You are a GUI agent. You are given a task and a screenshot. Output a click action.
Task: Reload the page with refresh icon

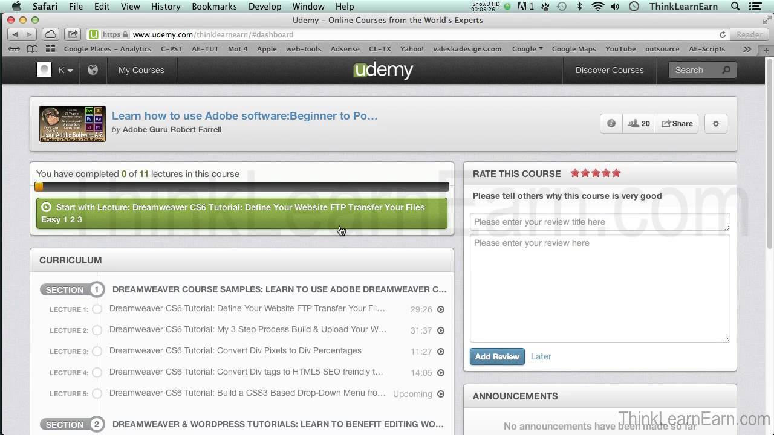tap(722, 35)
